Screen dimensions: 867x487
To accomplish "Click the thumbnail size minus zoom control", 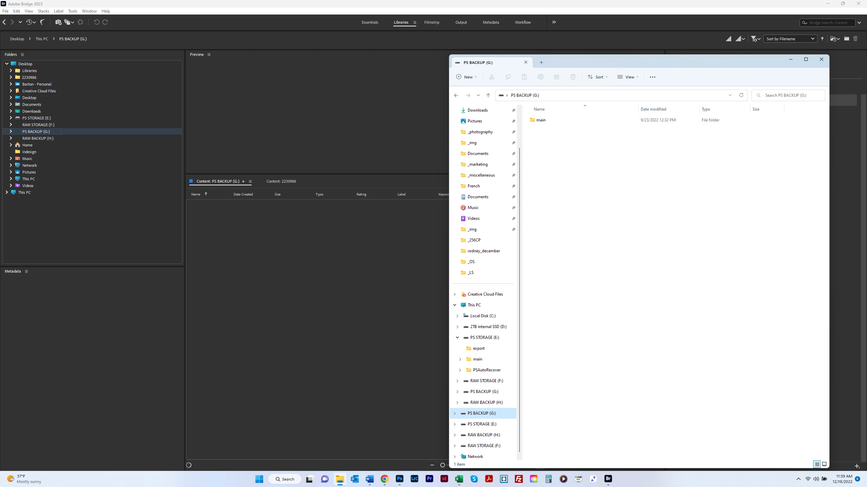I will [432, 465].
